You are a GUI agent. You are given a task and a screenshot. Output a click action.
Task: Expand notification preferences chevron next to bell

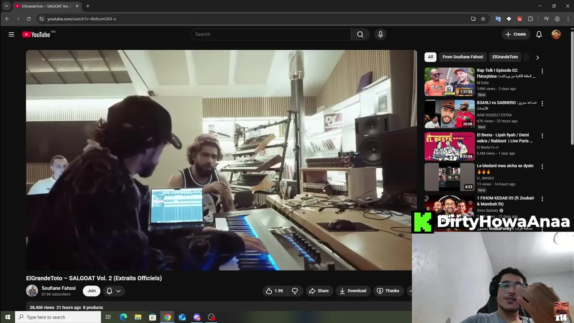pyautogui.click(x=118, y=291)
